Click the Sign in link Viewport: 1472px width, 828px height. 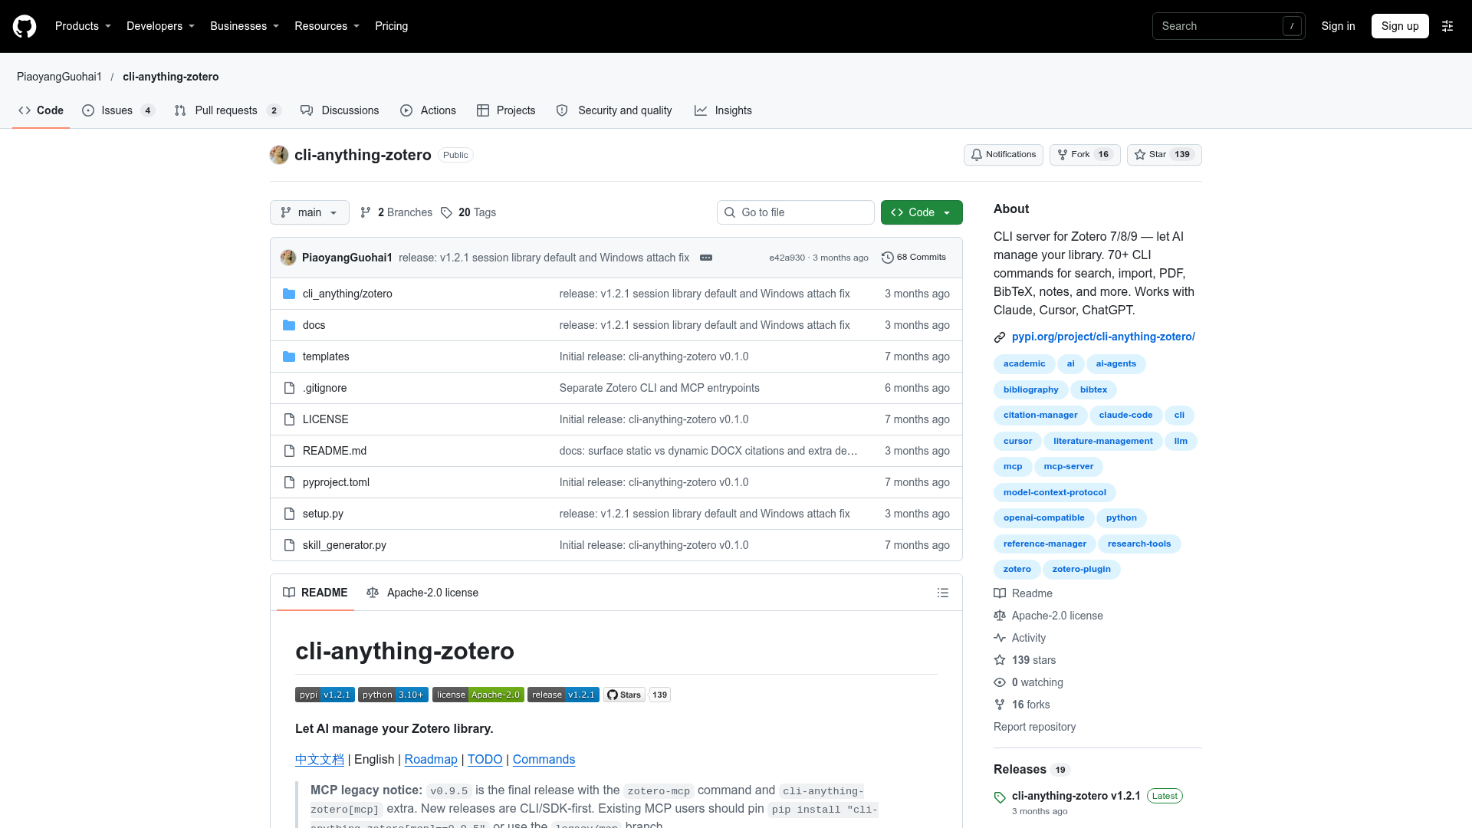1338,26
